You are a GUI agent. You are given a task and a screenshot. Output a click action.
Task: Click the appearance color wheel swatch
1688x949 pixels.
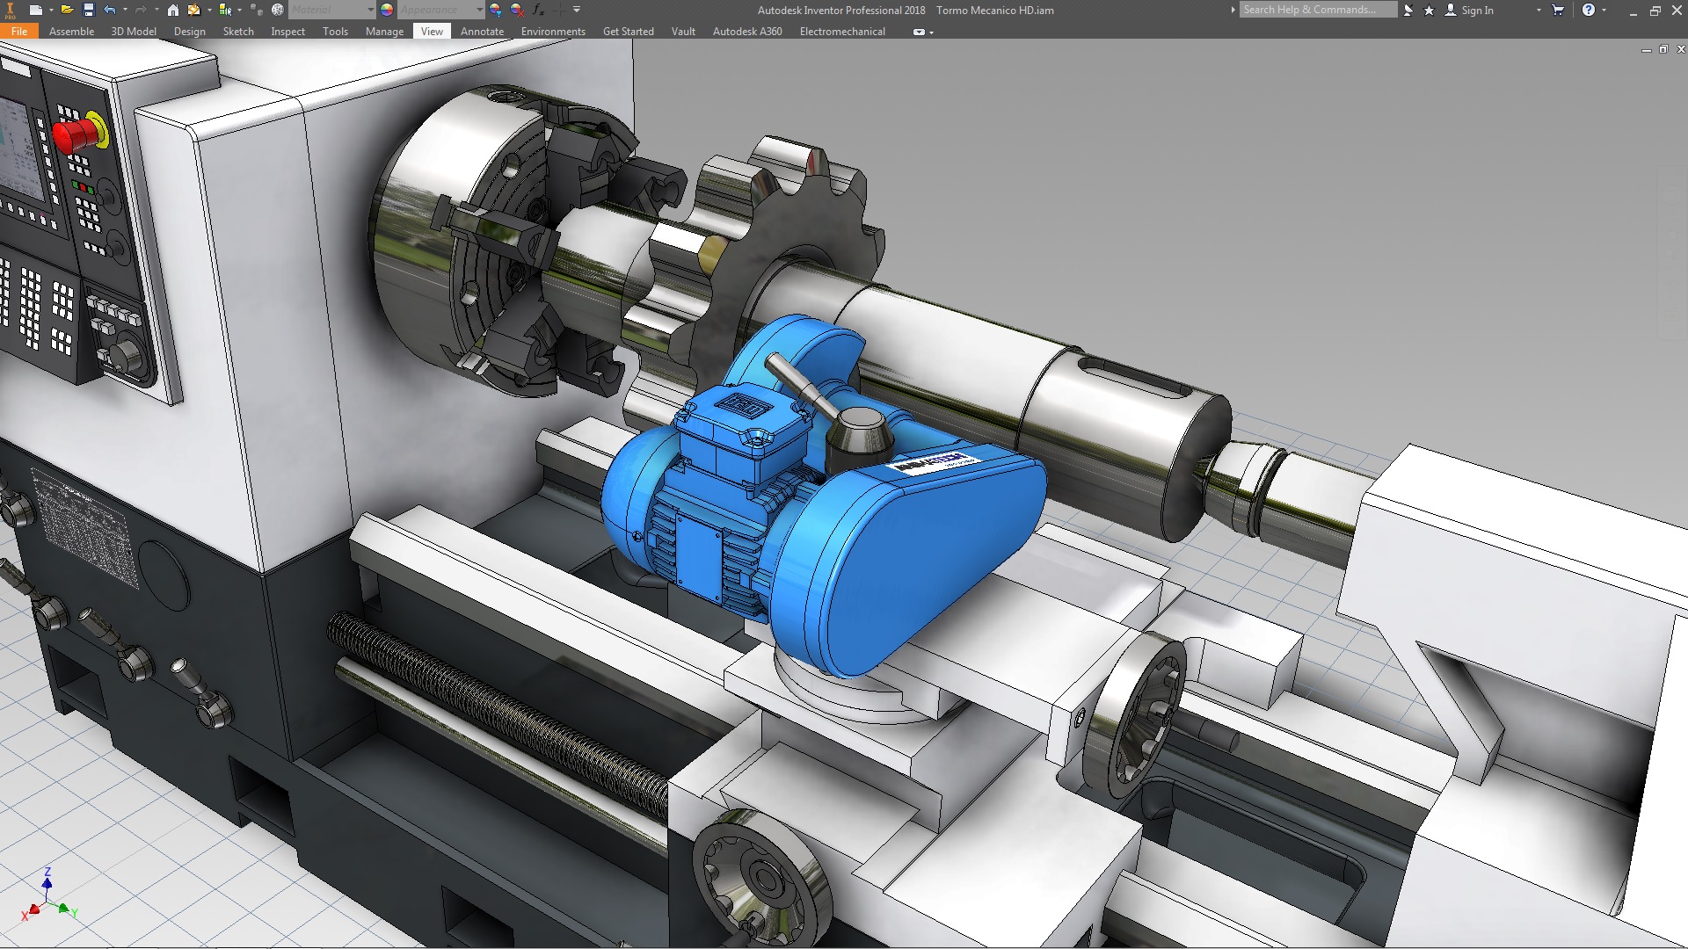(387, 10)
